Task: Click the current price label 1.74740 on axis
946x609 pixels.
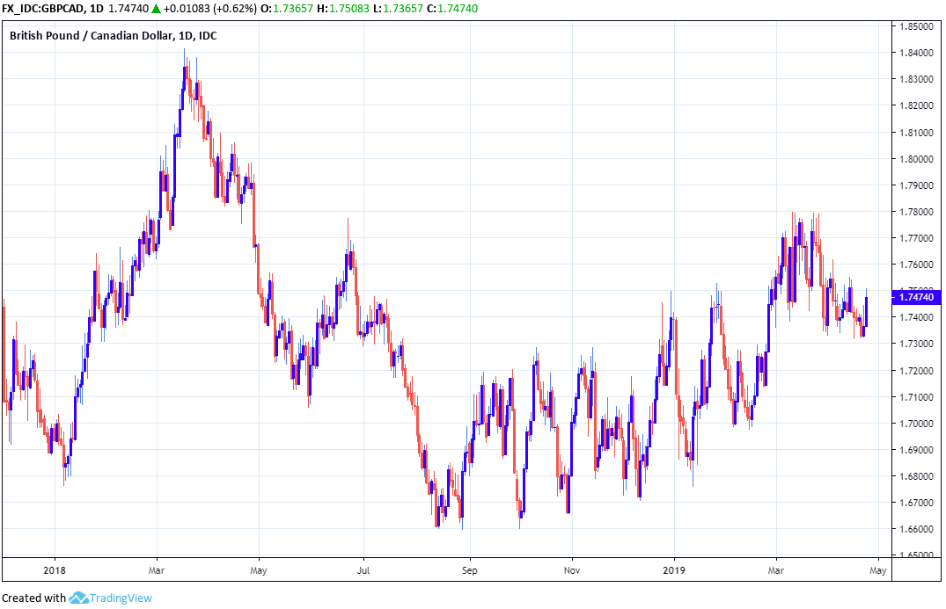Action: point(916,297)
